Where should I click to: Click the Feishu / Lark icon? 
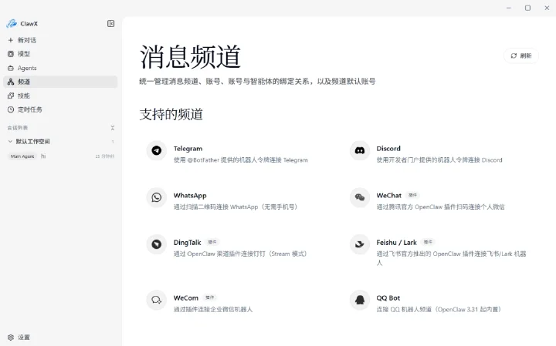[x=360, y=244]
